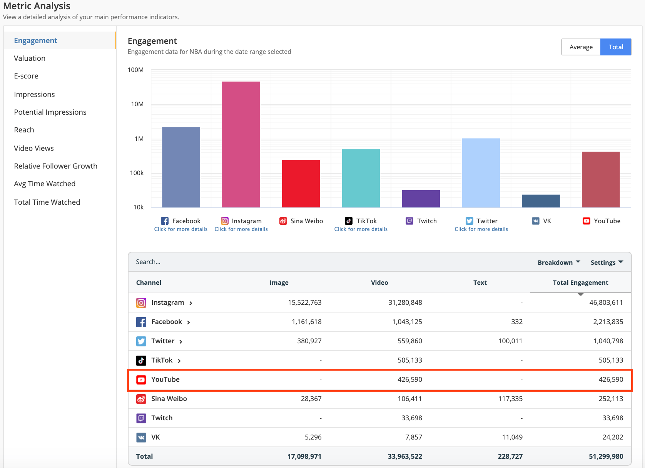Image resolution: width=645 pixels, height=468 pixels.
Task: Expand the Twitter row chevron
Action: coord(181,342)
